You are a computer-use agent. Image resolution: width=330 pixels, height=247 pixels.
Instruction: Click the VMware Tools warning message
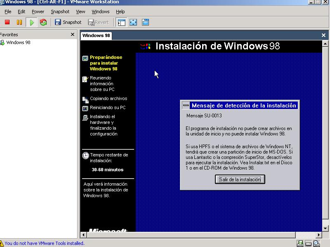click(45, 243)
